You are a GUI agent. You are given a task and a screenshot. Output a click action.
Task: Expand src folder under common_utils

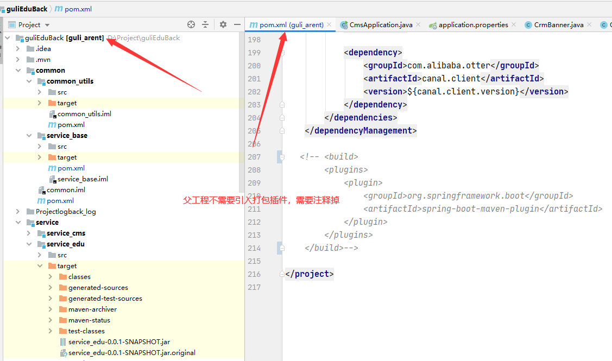(x=40, y=92)
